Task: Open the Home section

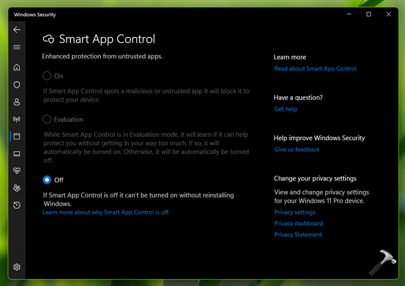Action: (x=17, y=67)
